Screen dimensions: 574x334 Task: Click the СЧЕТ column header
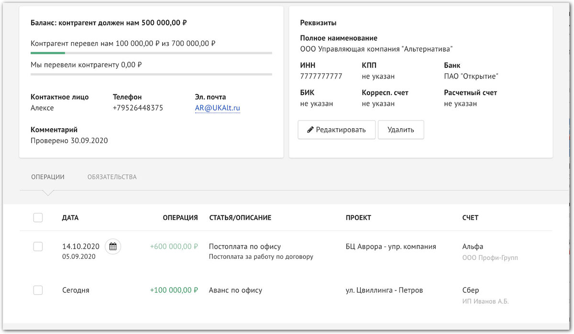click(470, 218)
